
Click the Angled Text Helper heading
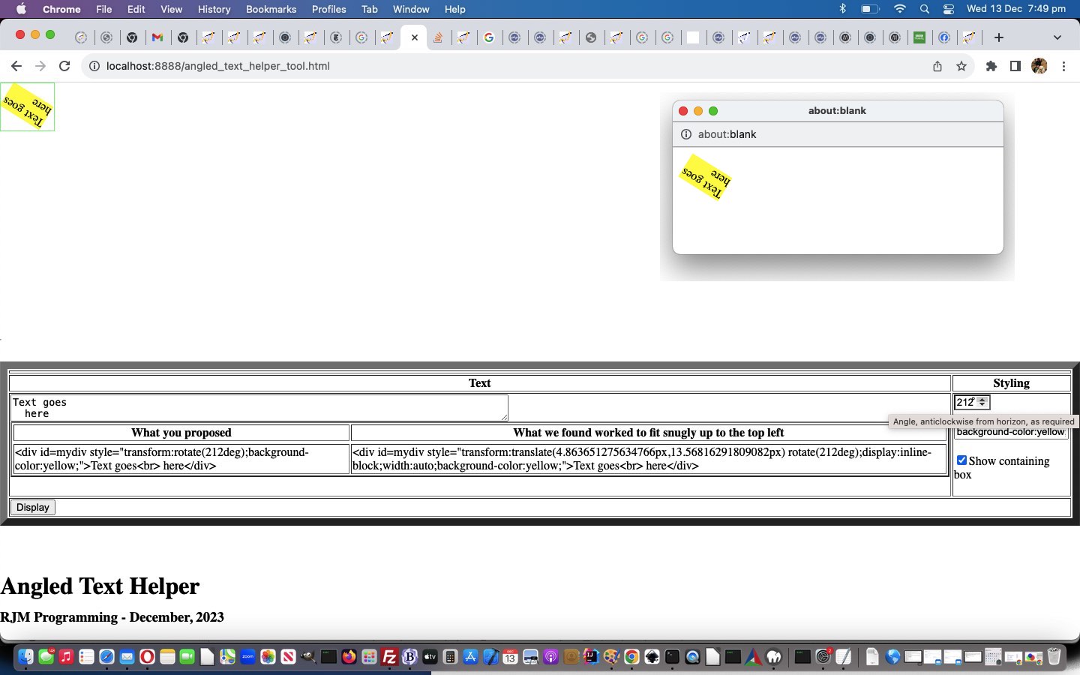(100, 586)
